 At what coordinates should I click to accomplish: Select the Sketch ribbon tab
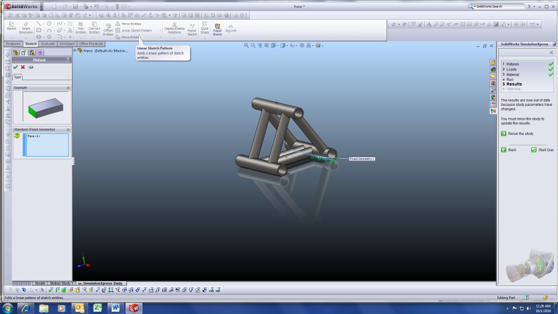(x=31, y=44)
